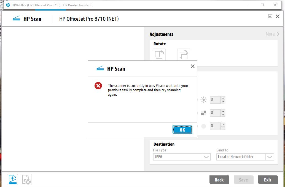
Task: Click the delete scanned page icon
Action: point(26,180)
